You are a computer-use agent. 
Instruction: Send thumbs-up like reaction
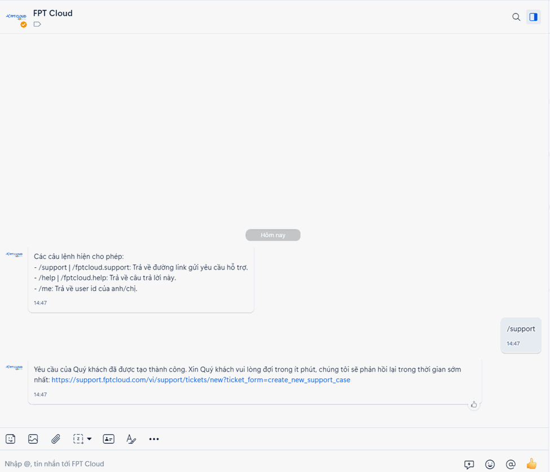[x=531, y=464]
